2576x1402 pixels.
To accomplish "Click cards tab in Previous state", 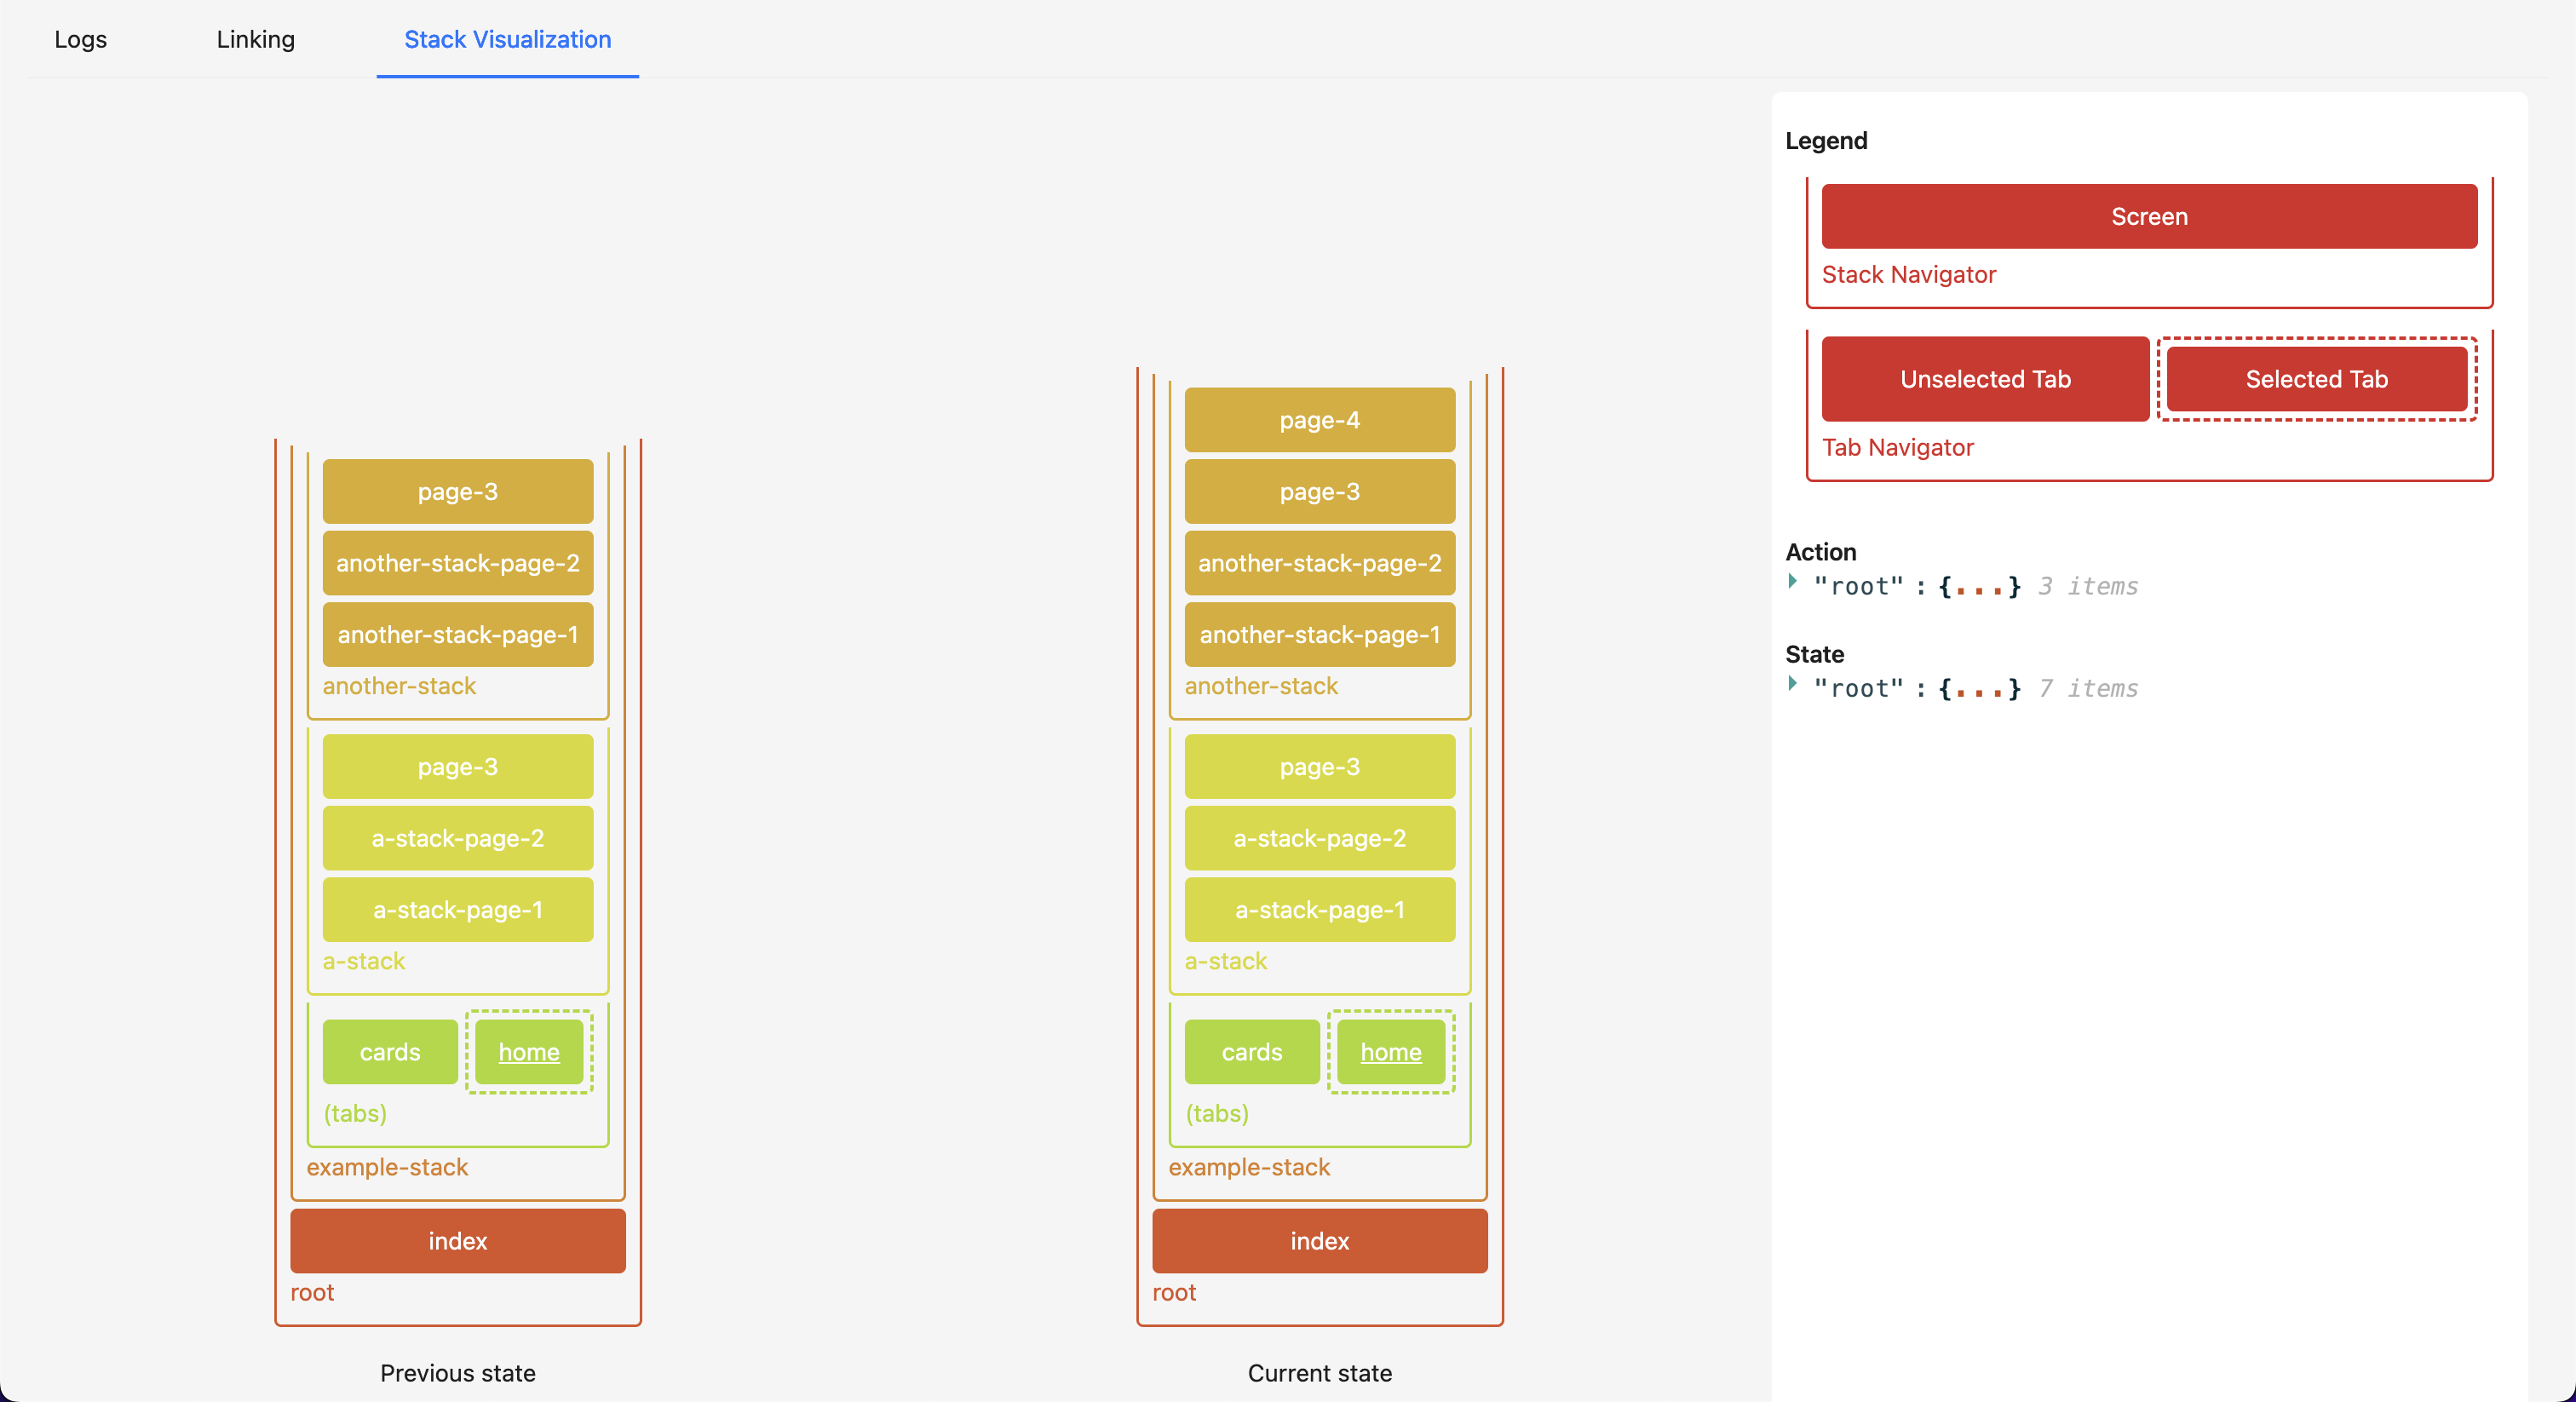I will [x=389, y=1052].
